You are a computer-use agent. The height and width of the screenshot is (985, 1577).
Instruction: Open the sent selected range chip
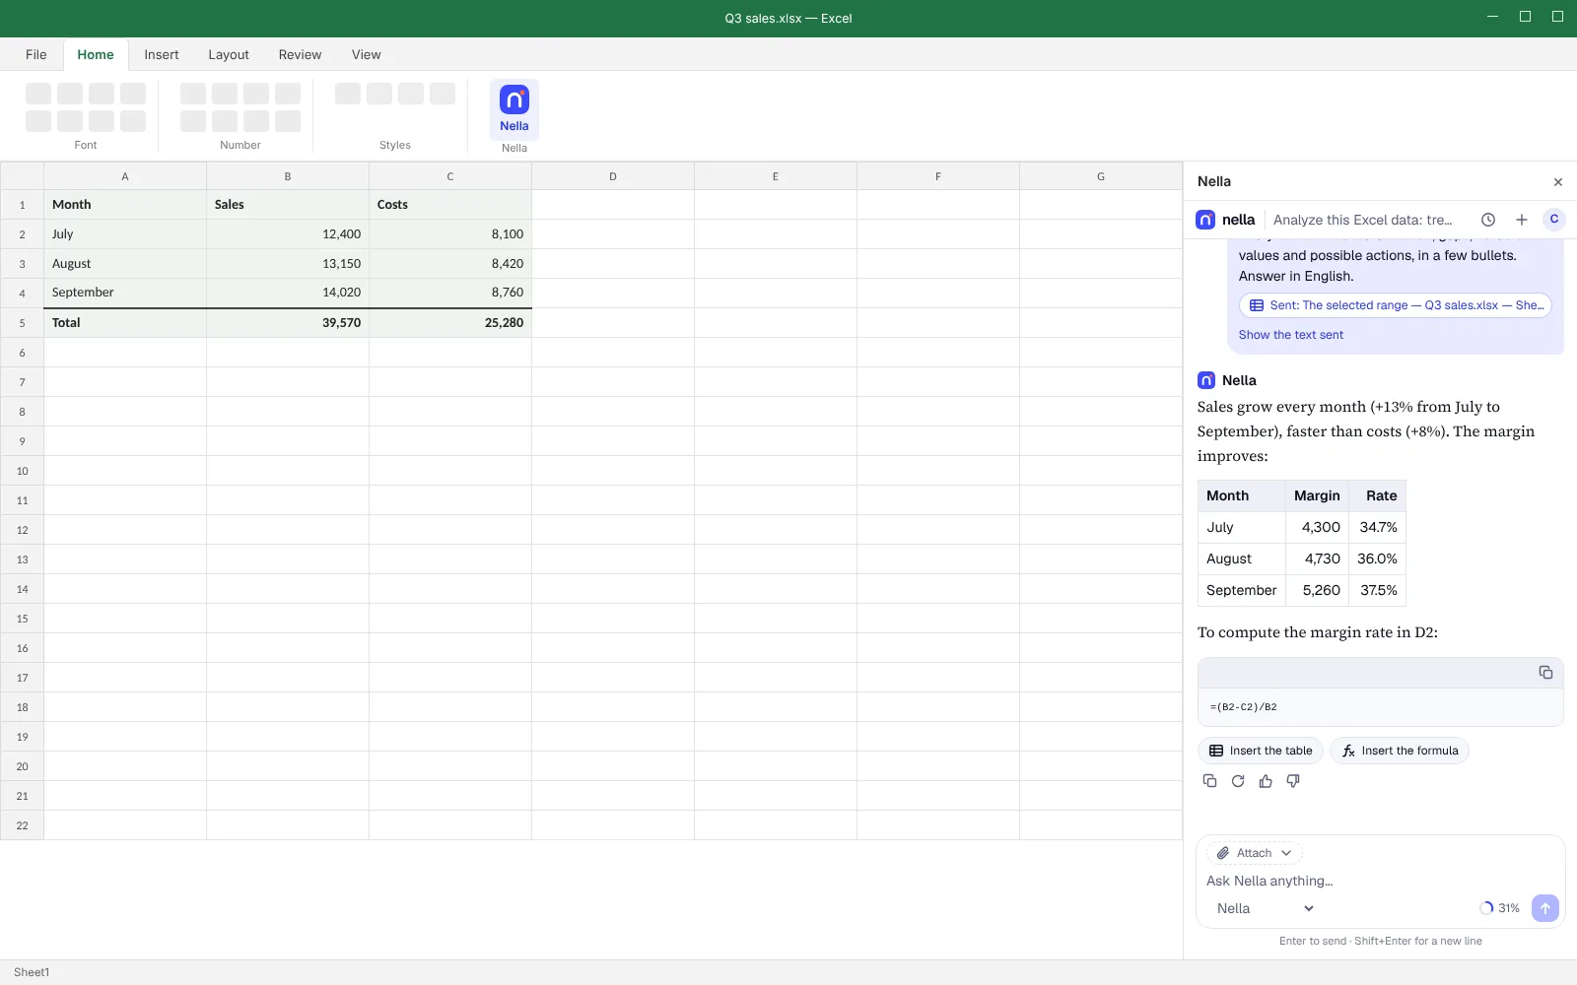(x=1396, y=305)
